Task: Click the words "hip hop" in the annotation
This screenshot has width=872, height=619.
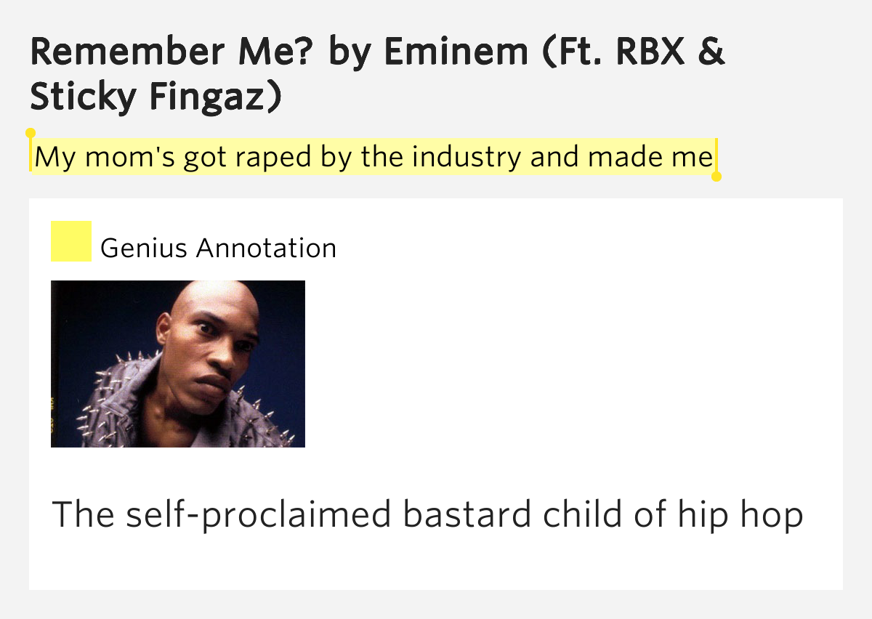Action: [740, 514]
